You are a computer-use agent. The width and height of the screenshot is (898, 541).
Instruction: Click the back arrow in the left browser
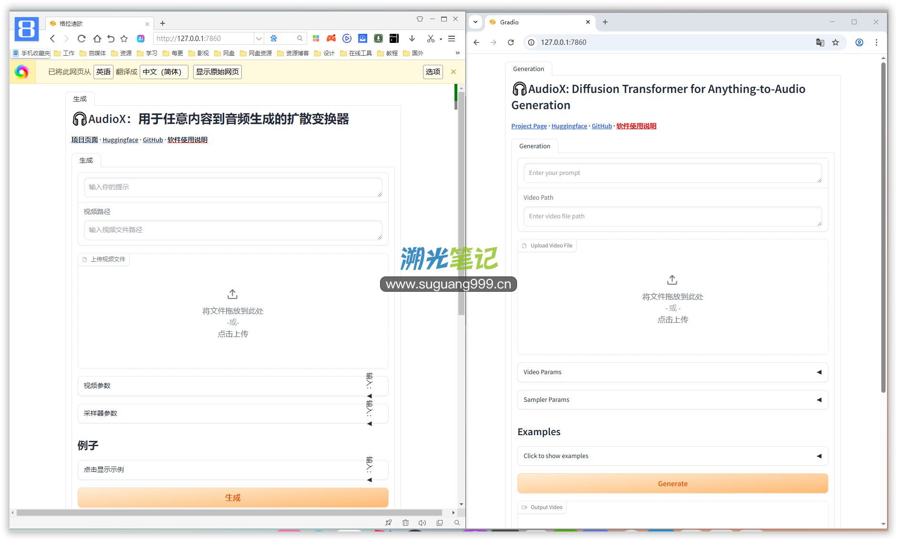(52, 39)
